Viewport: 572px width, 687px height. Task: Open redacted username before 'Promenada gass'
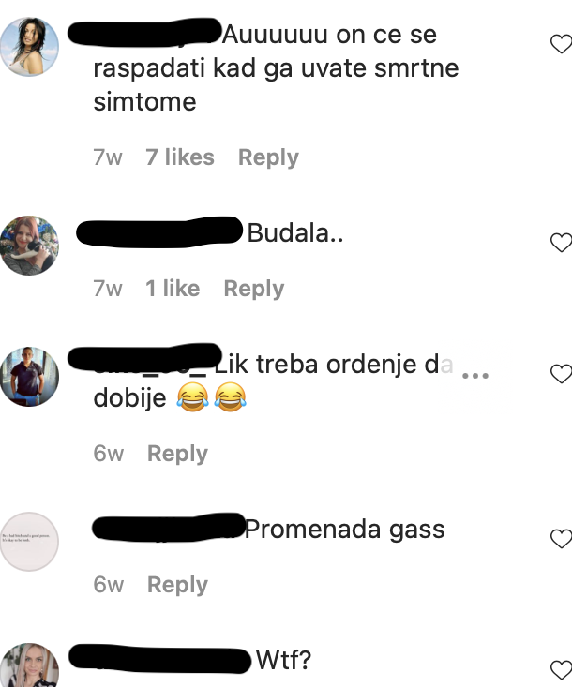(x=169, y=527)
